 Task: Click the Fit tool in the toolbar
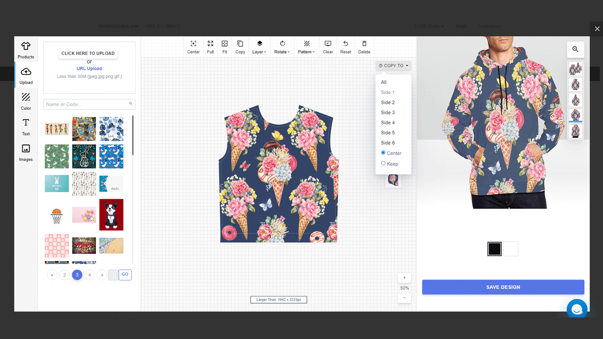(x=225, y=46)
